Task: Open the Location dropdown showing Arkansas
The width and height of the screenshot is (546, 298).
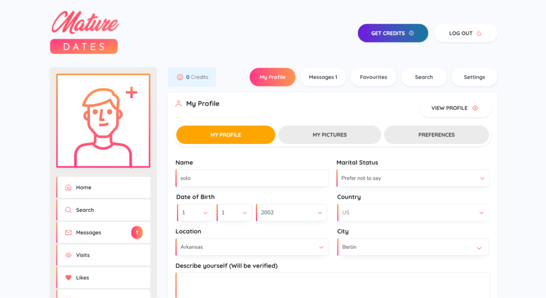Action: coord(252,247)
